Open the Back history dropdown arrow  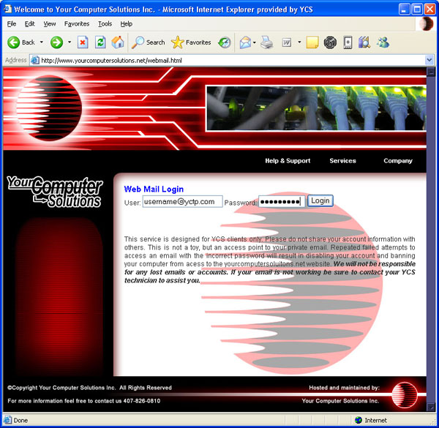pyautogui.click(x=42, y=42)
